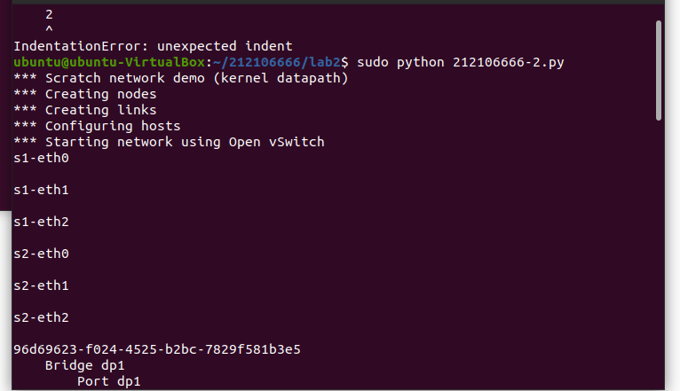Viewport: 680px width, 391px height.
Task: Click the UUID starting with 96d69623
Action: click(157, 349)
